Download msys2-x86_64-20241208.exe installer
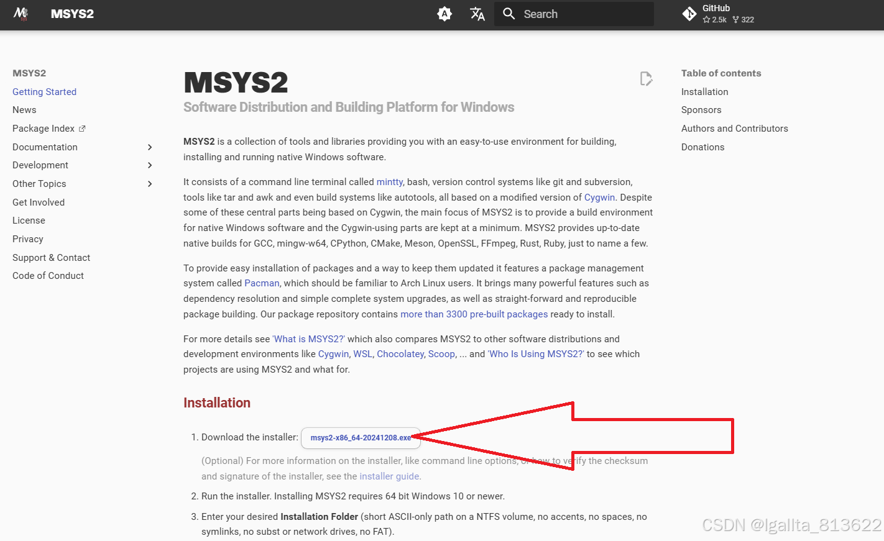The width and height of the screenshot is (884, 541). [x=361, y=438]
